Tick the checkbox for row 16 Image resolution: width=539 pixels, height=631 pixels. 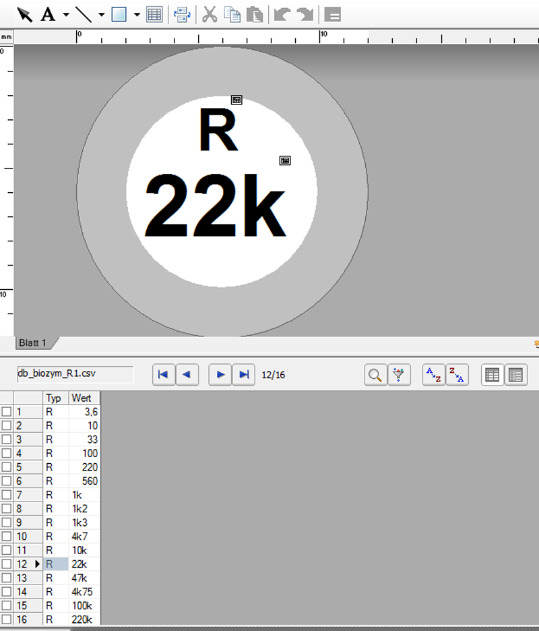click(x=7, y=620)
